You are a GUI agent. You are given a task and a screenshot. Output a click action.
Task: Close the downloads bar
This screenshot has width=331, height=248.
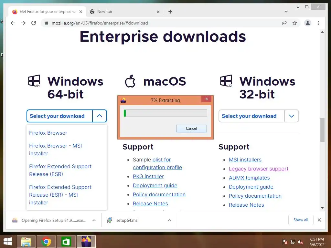(319, 220)
